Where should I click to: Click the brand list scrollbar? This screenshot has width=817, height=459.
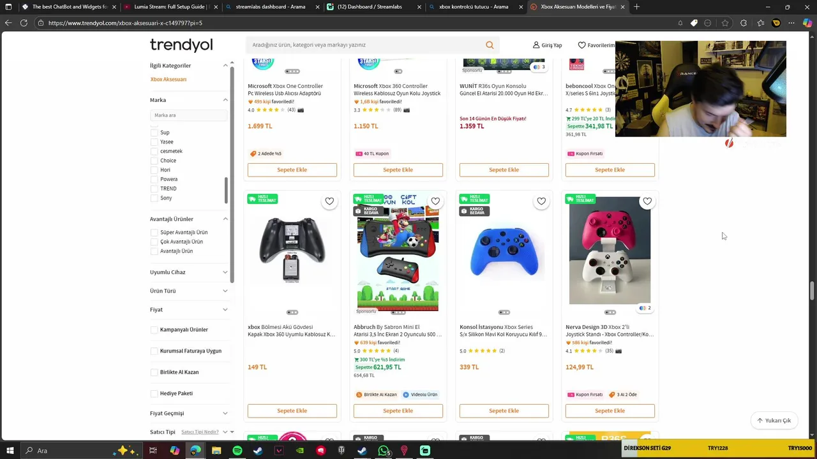click(225, 191)
